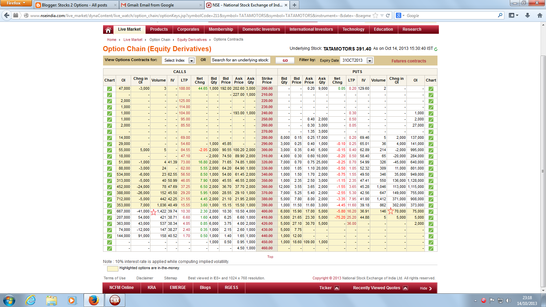The width and height of the screenshot is (546, 307).
Task: Open the Expiry Date dropdown
Action: click(x=370, y=60)
